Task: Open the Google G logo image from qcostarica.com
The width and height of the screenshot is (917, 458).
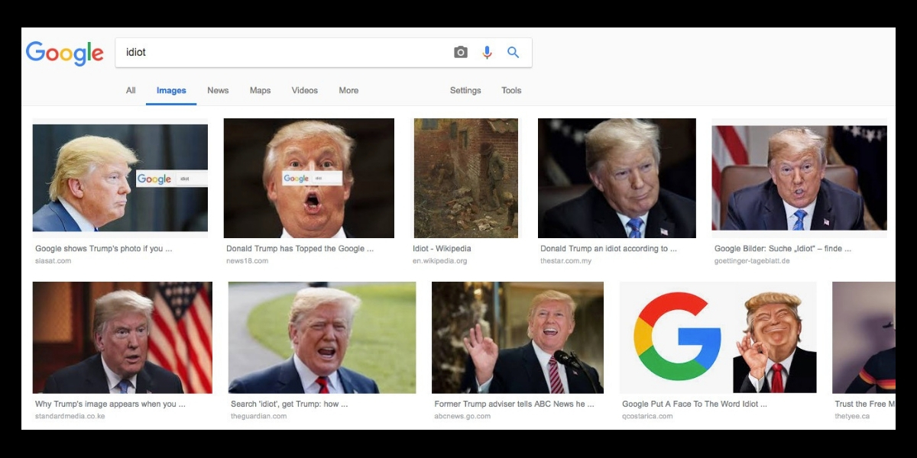Action: coord(718,337)
